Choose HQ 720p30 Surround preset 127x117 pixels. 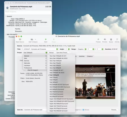[x=61, y=92]
